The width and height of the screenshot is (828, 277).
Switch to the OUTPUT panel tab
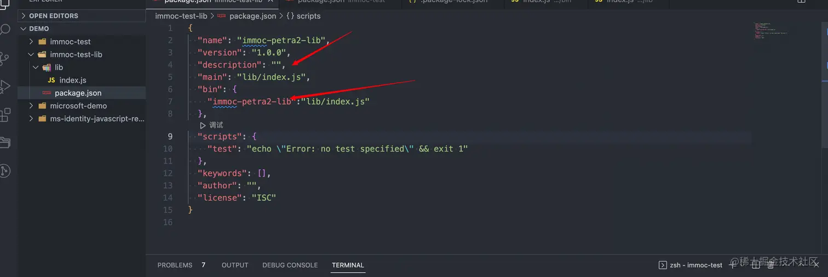[x=235, y=265]
